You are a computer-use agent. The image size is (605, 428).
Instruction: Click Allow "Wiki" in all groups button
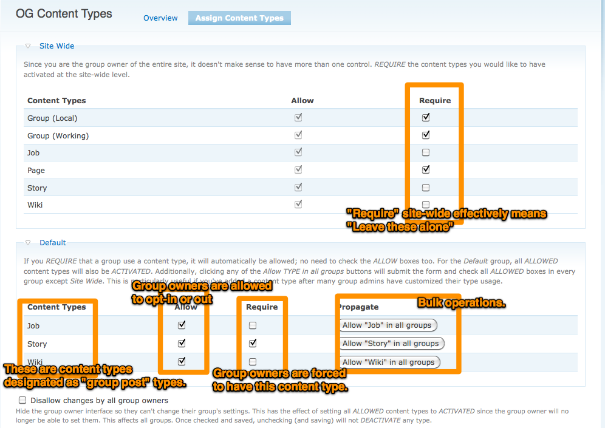[x=390, y=362]
